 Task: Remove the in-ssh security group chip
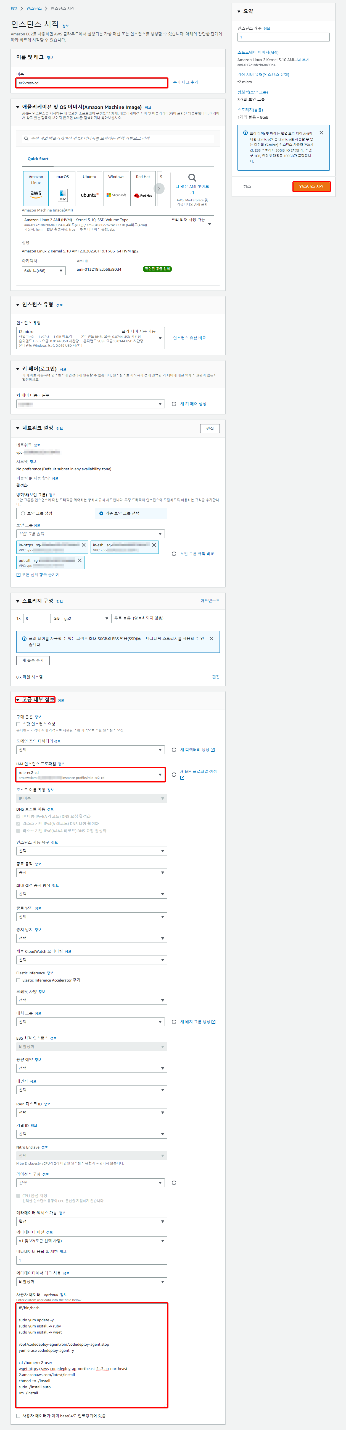(154, 545)
